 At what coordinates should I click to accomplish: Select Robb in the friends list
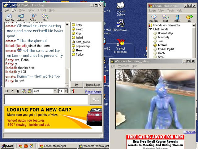(159, 53)
